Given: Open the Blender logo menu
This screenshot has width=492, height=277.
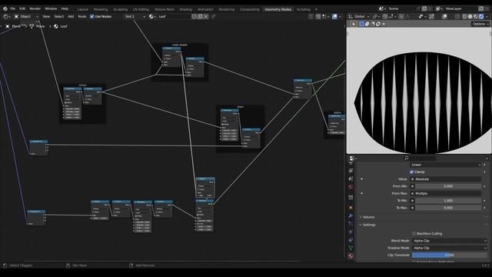Looking at the screenshot, I should (x=5, y=8).
